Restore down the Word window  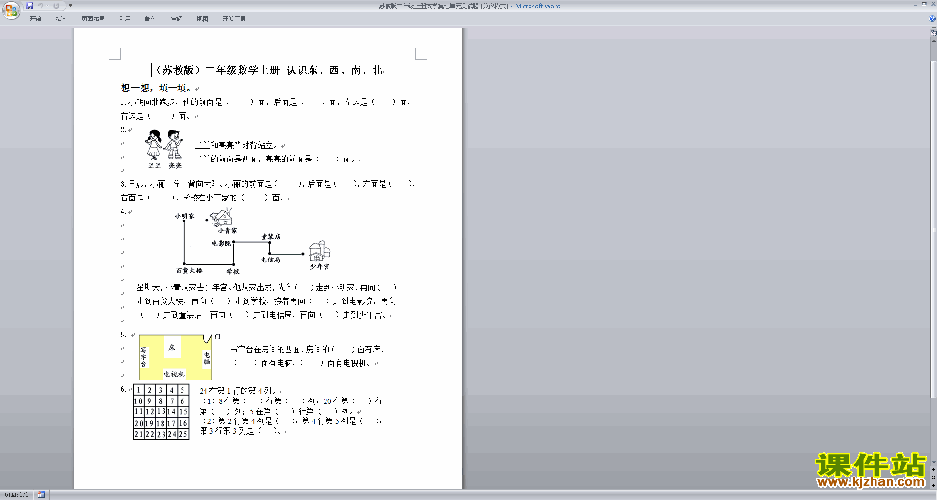[x=924, y=4]
